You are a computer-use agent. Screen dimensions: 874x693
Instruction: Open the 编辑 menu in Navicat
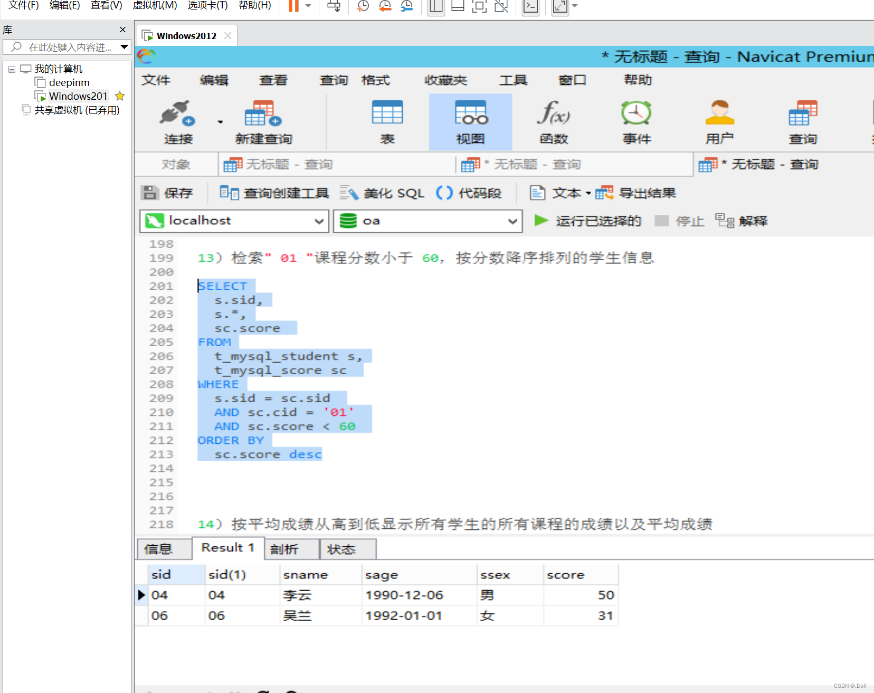[214, 80]
